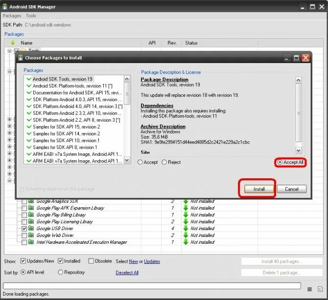Viewport: 328px width, 300px height.
Task: Select the Reject radio button
Action: [x=164, y=162]
